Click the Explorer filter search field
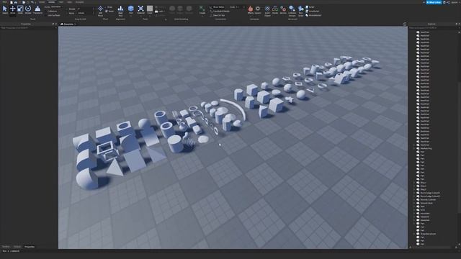Image resolution: width=461 pixels, height=259 pixels. coord(434,28)
